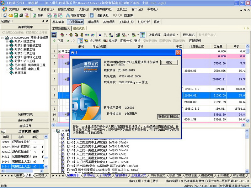Toggle the sort A button before 找父节点
251x188 pixels.
(x=80, y=41)
